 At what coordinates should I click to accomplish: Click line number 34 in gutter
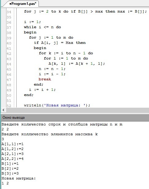click(x=9, y=12)
